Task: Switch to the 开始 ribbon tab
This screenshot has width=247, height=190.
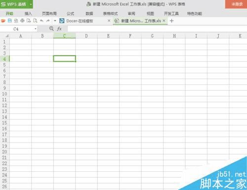Action: tap(9, 13)
